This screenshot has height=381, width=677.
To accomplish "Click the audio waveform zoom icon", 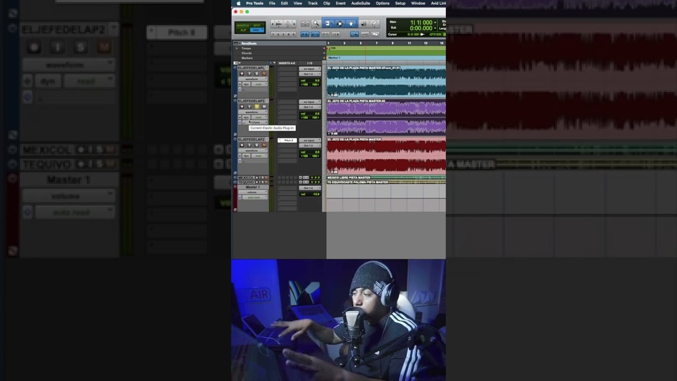I will coord(279,24).
